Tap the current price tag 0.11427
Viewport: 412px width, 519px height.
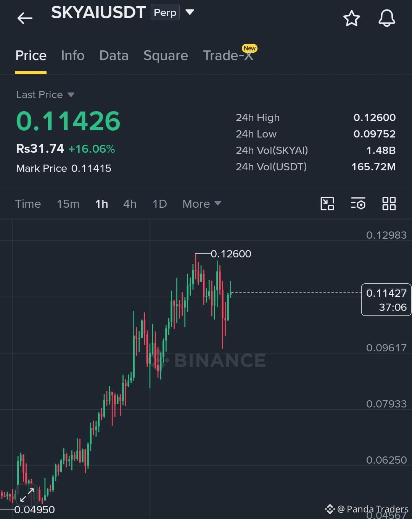point(386,300)
